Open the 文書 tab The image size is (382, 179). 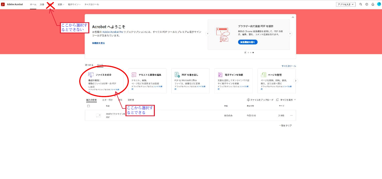(42, 4)
